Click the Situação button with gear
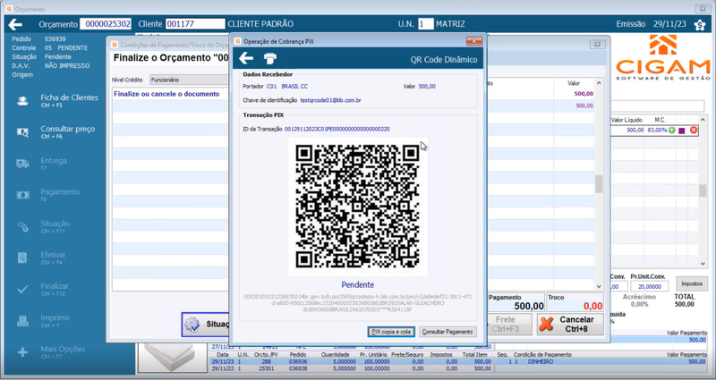This screenshot has width=716, height=380. (206, 325)
